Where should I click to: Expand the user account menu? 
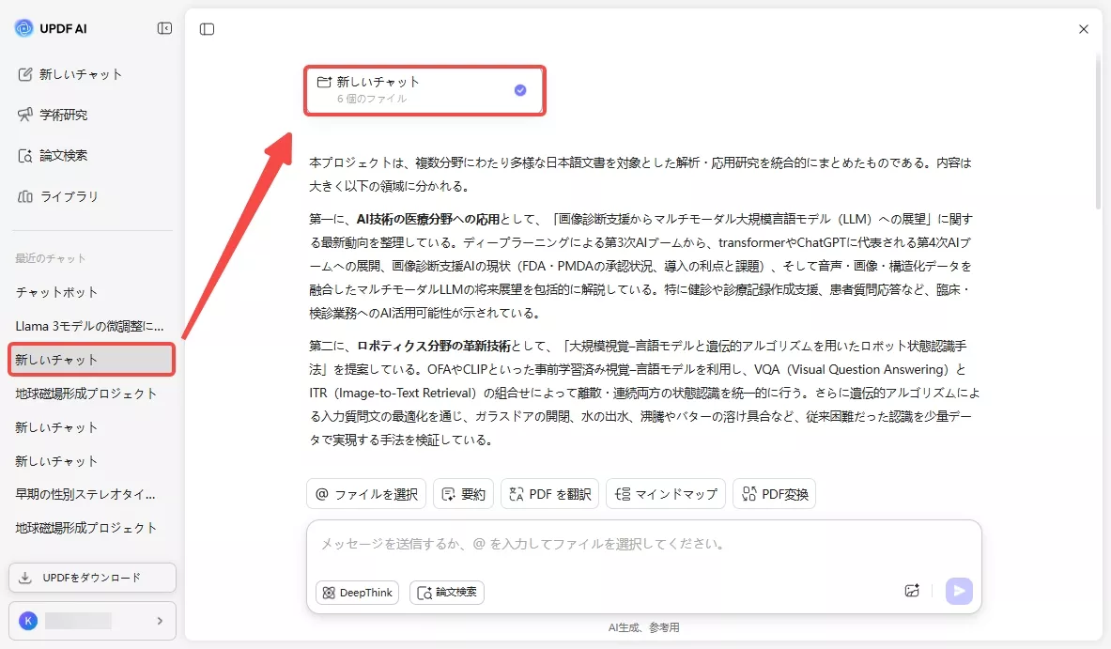pyautogui.click(x=91, y=621)
